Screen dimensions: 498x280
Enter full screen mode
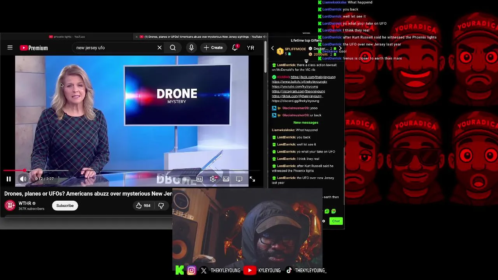pyautogui.click(x=252, y=179)
